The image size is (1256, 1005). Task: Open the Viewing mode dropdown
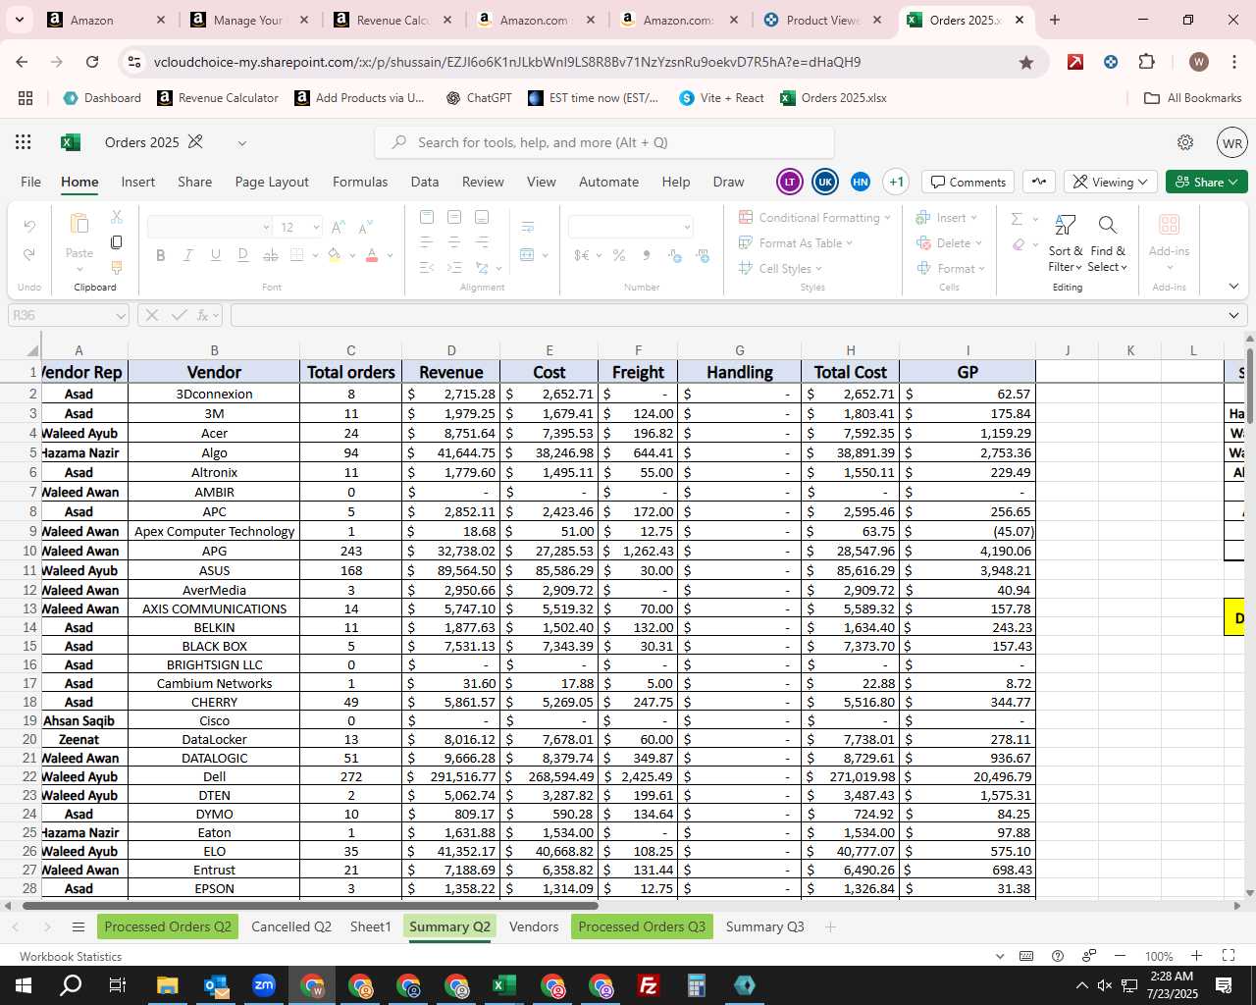click(x=1109, y=182)
